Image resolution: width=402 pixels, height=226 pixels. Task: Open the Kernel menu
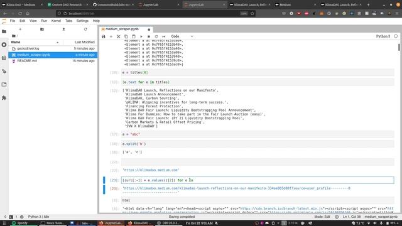click(56, 21)
